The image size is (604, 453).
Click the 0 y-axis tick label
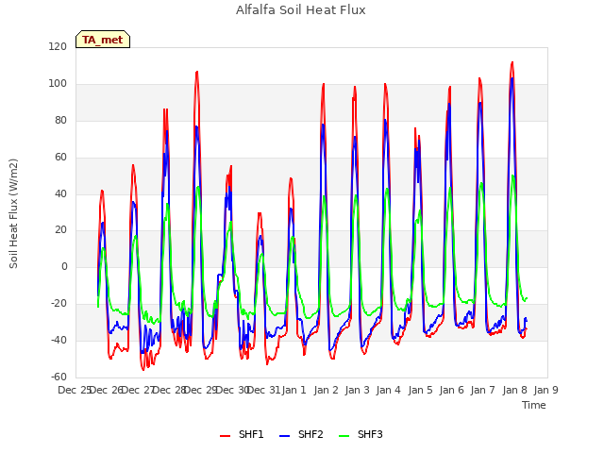point(64,266)
